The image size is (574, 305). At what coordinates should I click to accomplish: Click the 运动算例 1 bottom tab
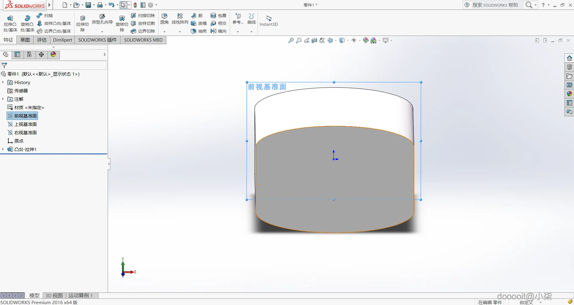tap(80, 295)
